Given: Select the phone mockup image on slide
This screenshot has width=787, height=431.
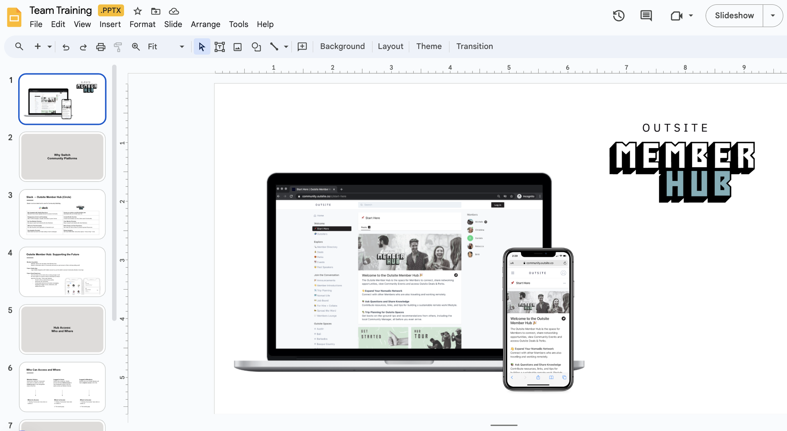Looking at the screenshot, I should pyautogui.click(x=538, y=319).
